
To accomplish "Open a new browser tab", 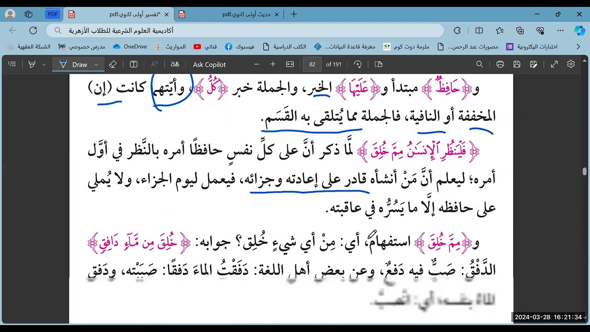I will pyautogui.click(x=294, y=14).
